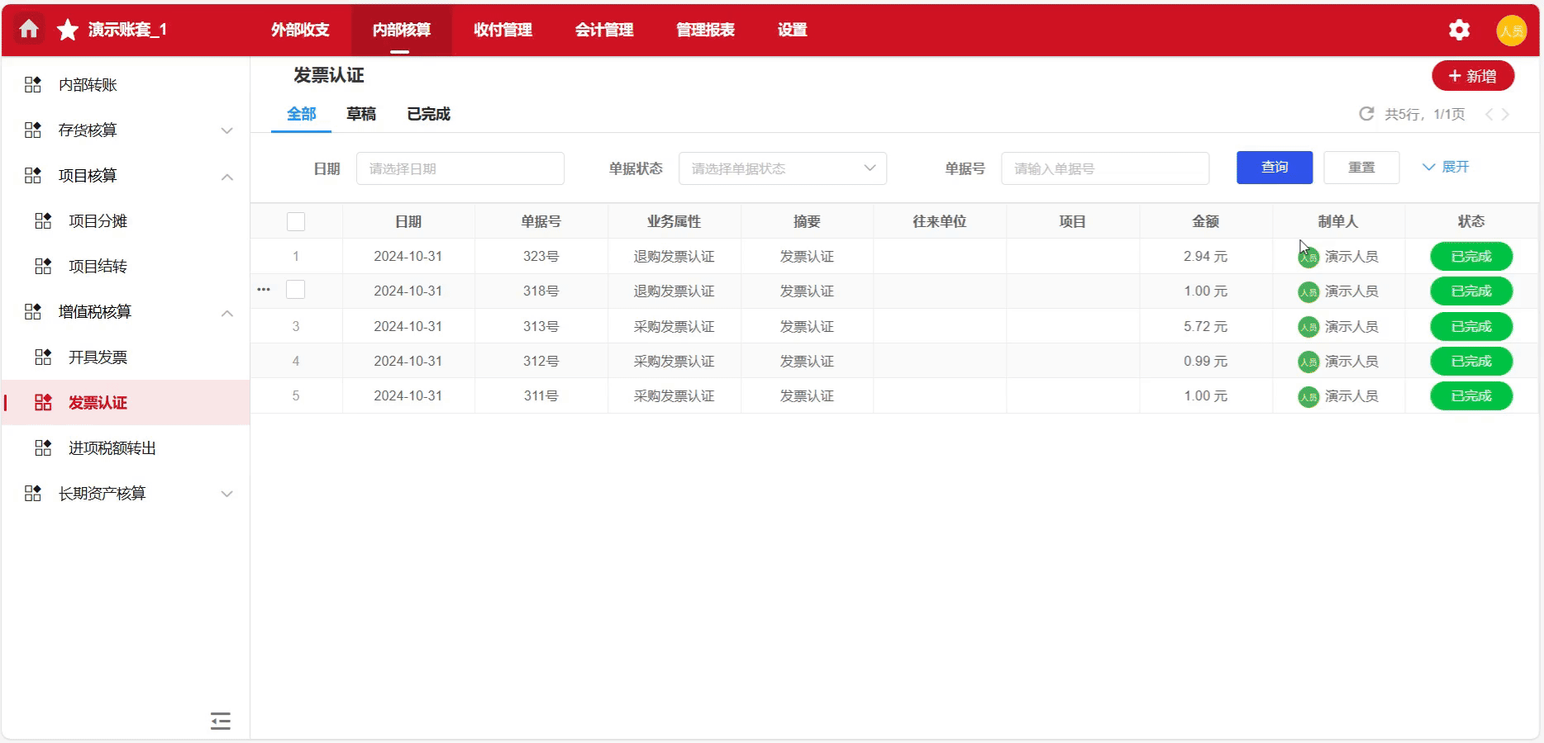The image size is (1544, 743).
Task: Go to next page arrow
Action: tap(1505, 115)
